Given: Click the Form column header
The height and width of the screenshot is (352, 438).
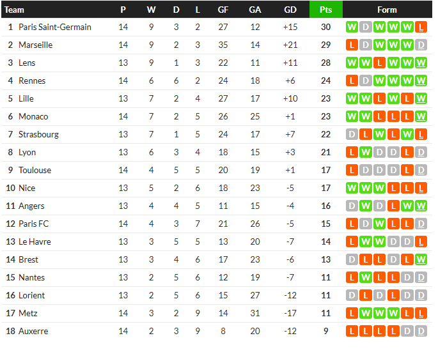Looking at the screenshot, I should (386, 10).
